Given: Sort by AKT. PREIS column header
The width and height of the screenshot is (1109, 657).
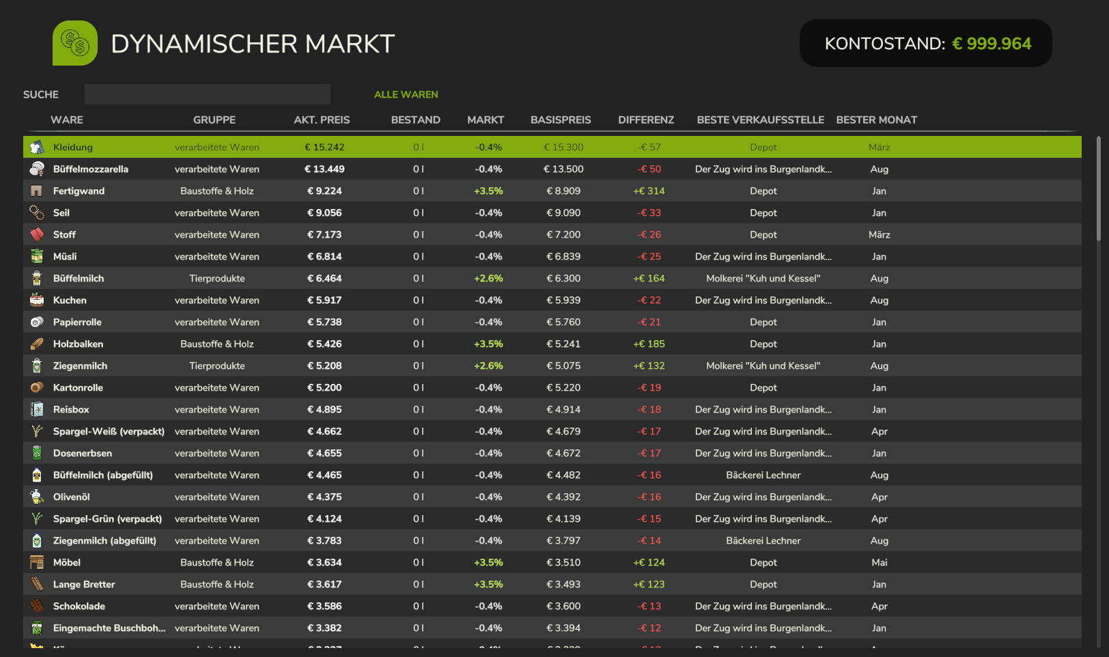Looking at the screenshot, I should pos(322,120).
